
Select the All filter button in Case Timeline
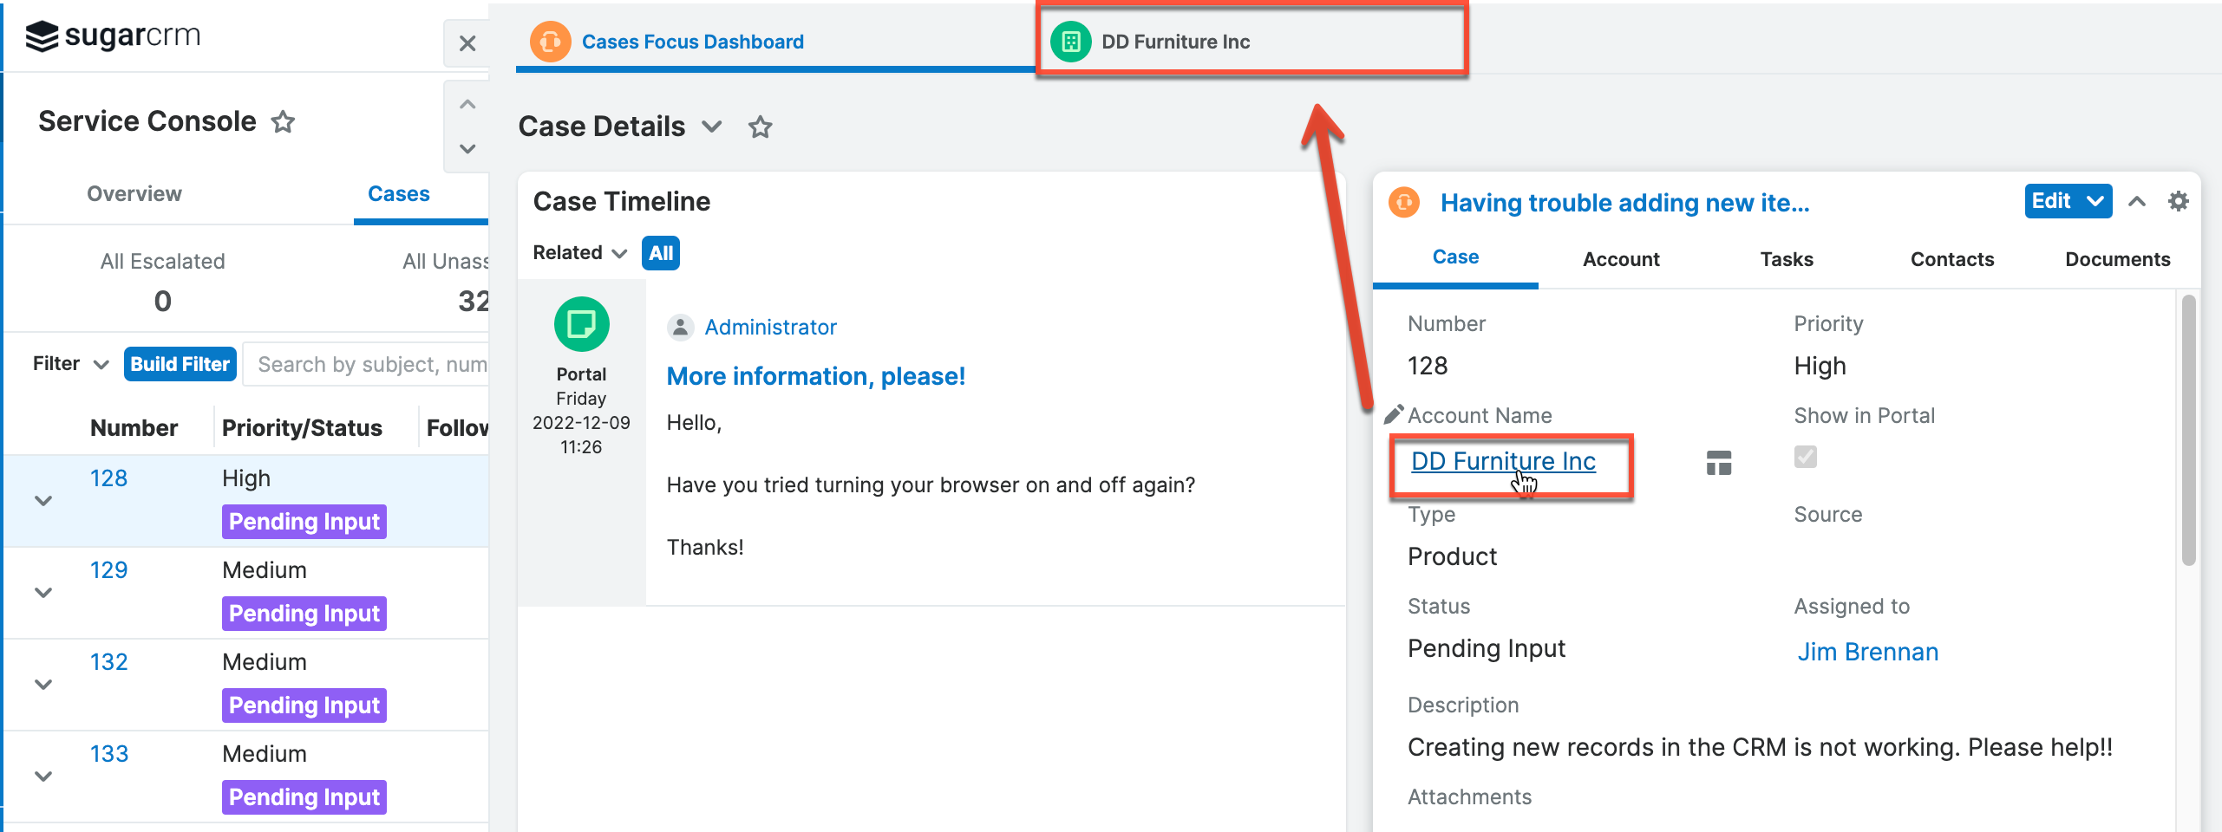point(660,253)
